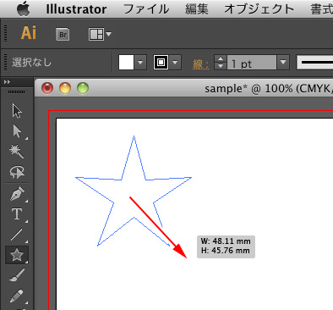The height and width of the screenshot is (310, 333).
Task: Open the ファイル menu
Action: click(146, 9)
